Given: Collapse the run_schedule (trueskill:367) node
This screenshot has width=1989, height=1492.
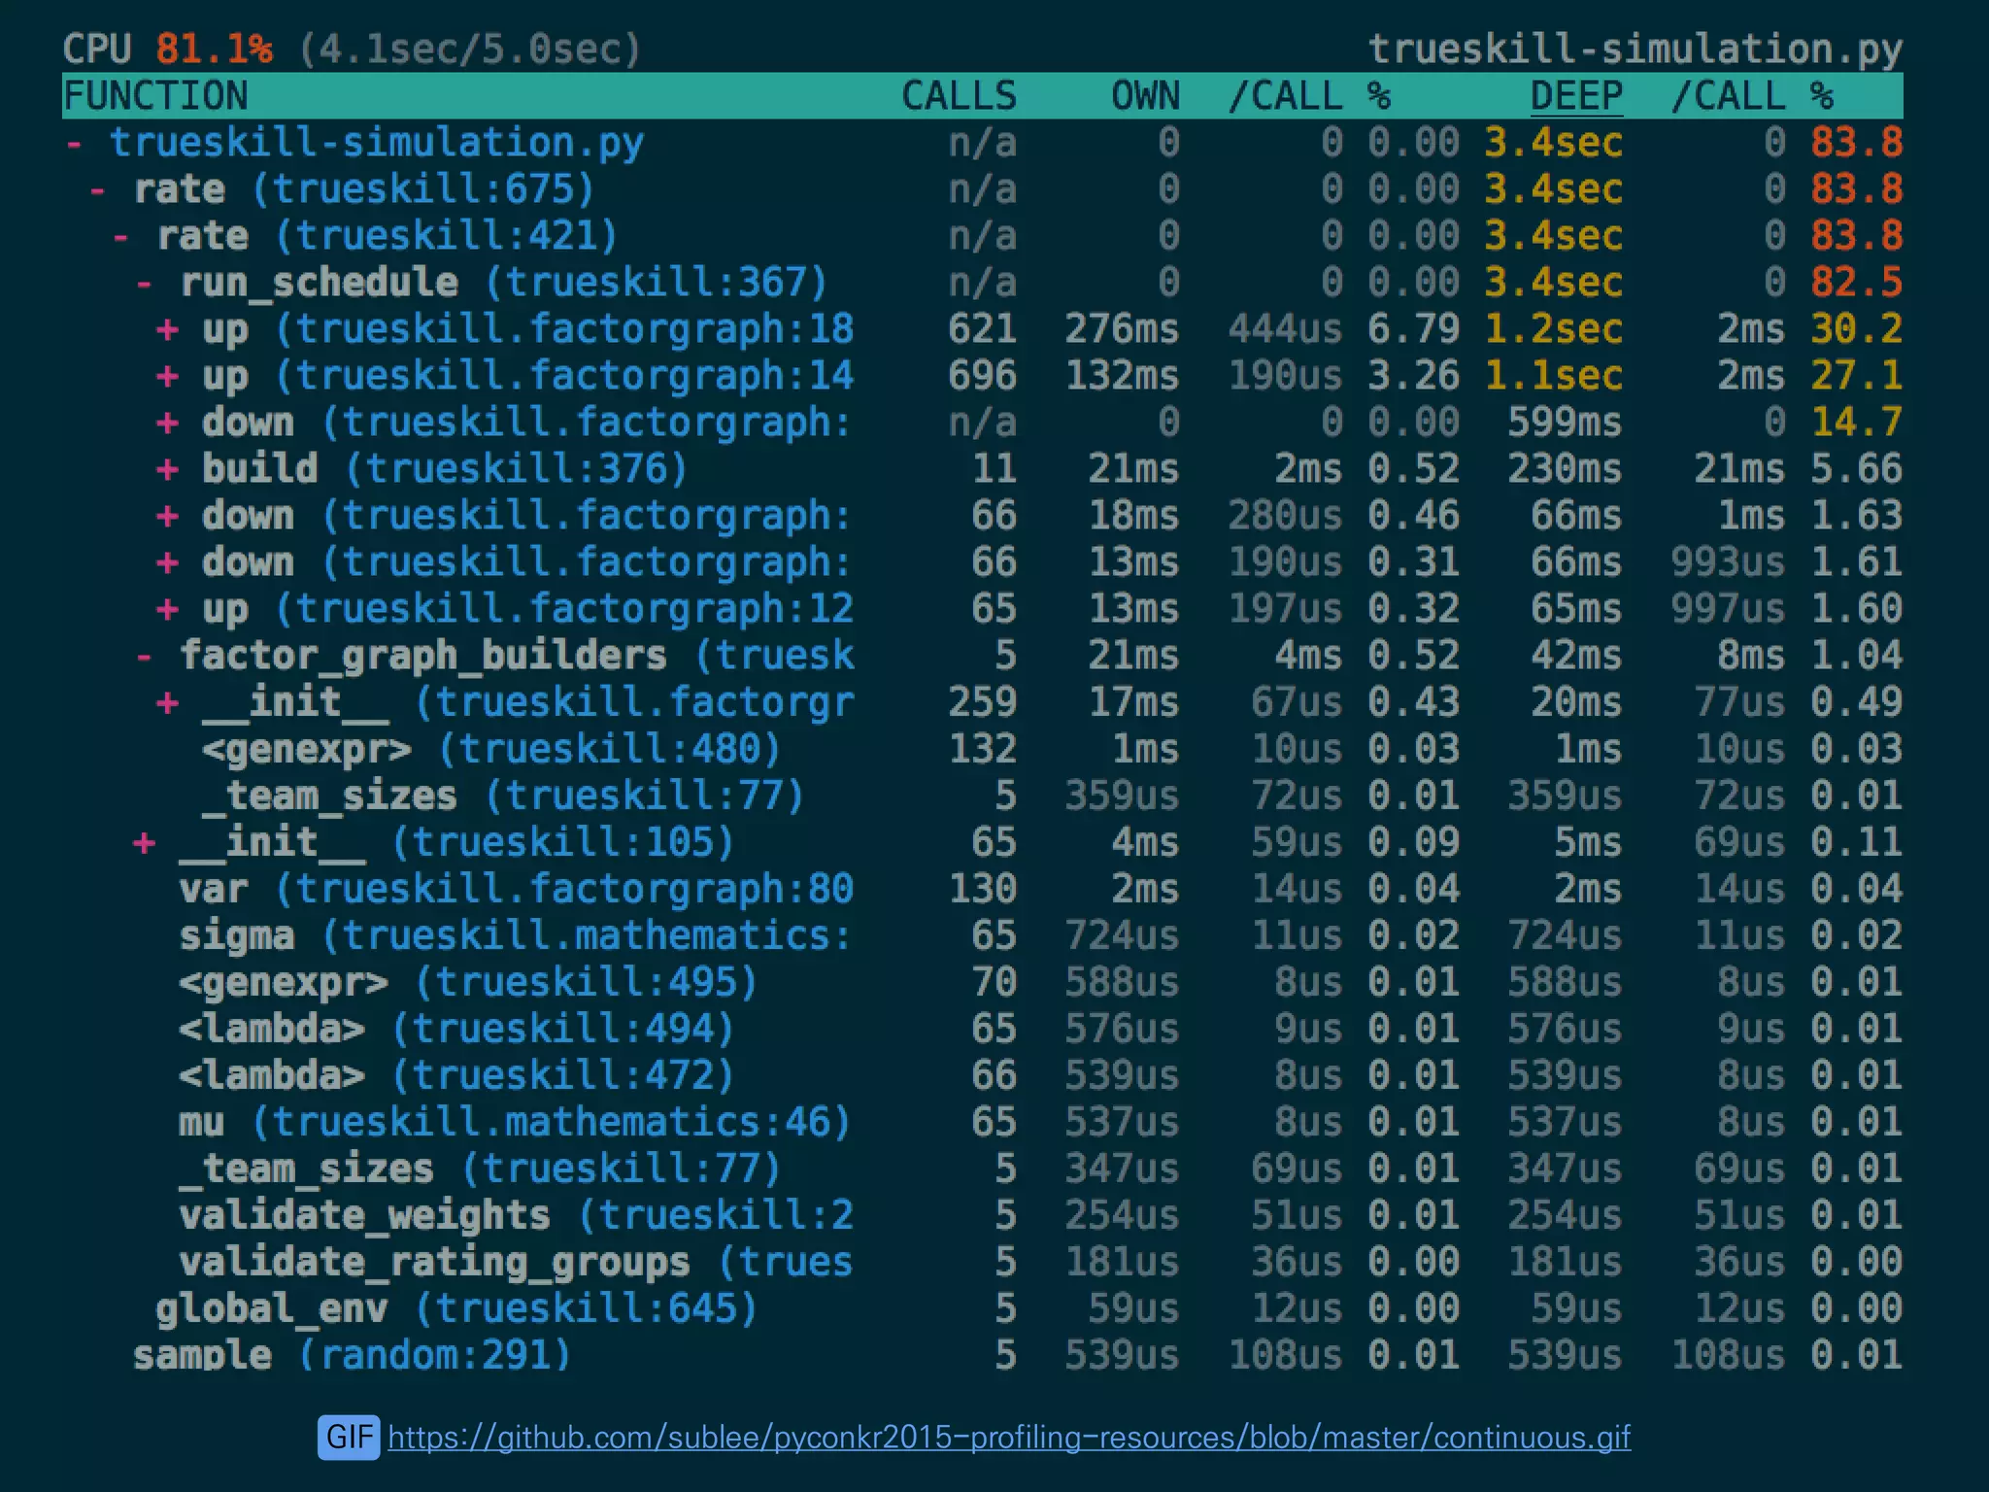Looking at the screenshot, I should point(144,284).
